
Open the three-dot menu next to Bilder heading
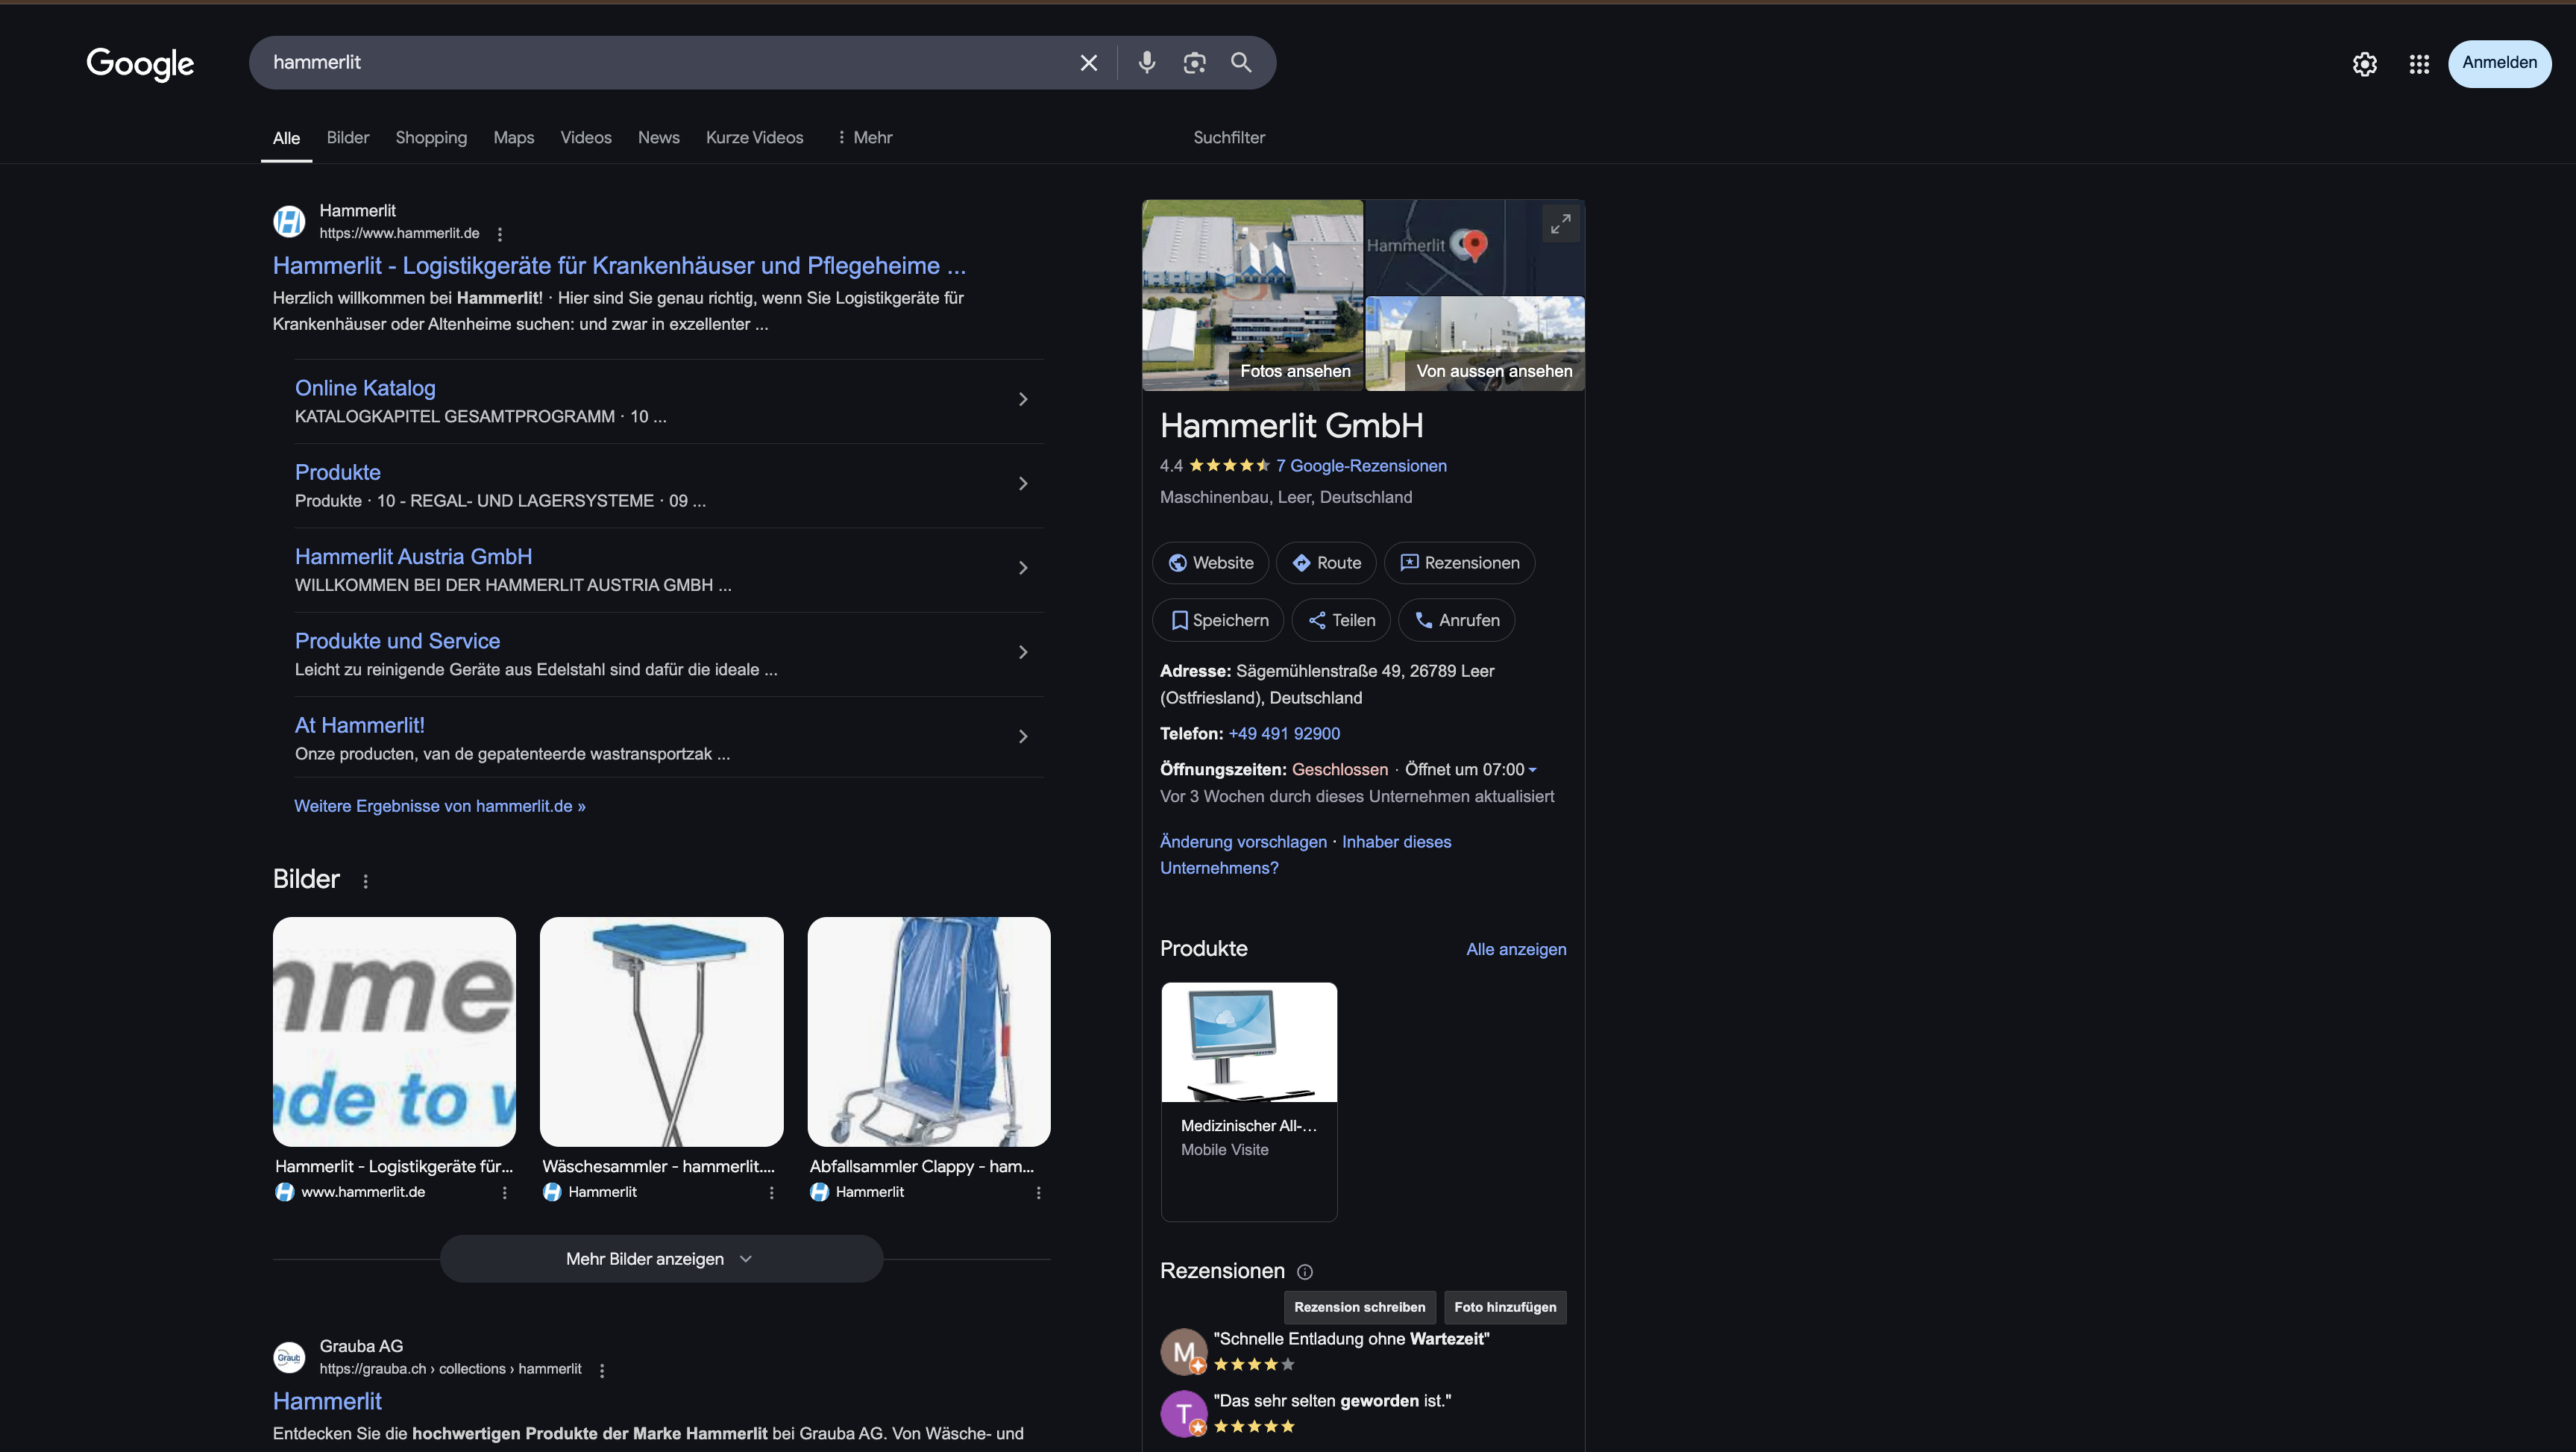[x=366, y=880]
